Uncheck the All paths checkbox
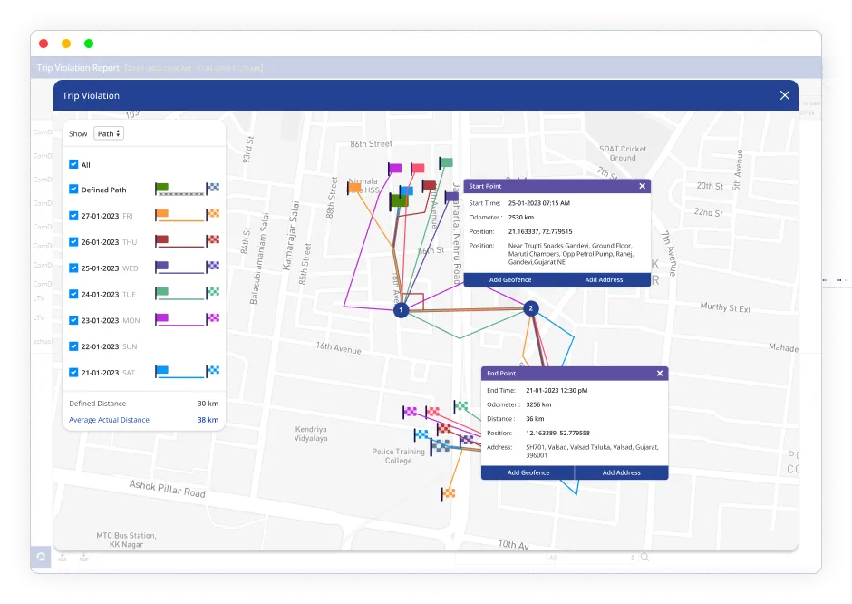This screenshot has width=852, height=604. 73,165
